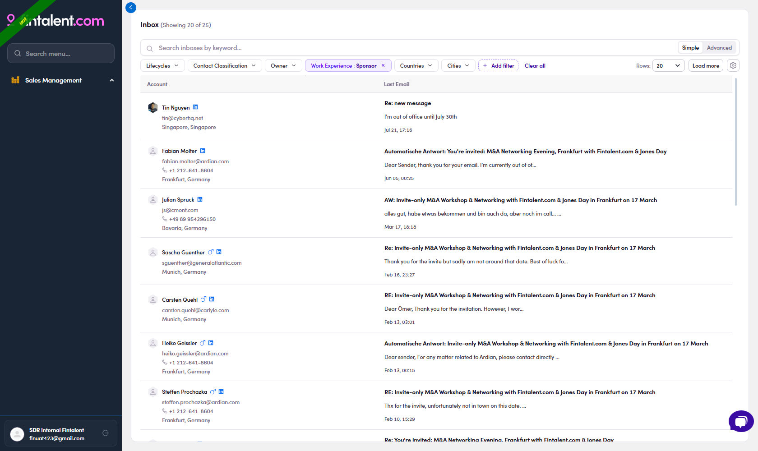Screen dimensions: 758x451
Task: Open the Lifecycles filter dropdown
Action: pyautogui.click(x=162, y=65)
